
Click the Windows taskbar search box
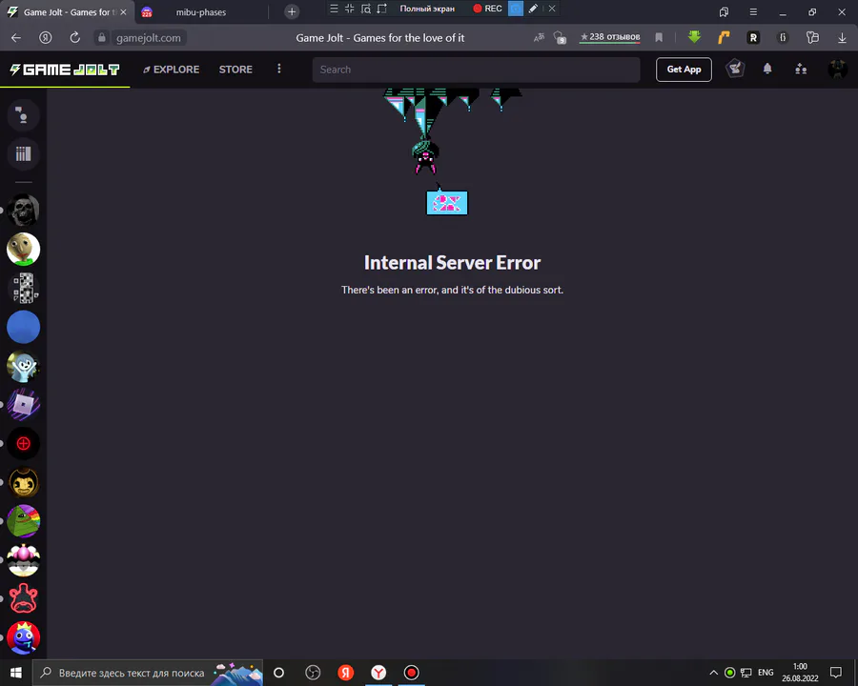pyautogui.click(x=147, y=673)
